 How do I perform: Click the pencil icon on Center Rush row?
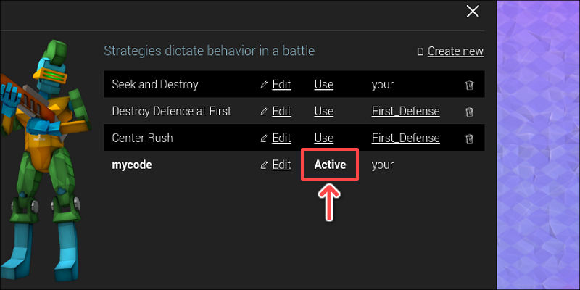tap(264, 138)
